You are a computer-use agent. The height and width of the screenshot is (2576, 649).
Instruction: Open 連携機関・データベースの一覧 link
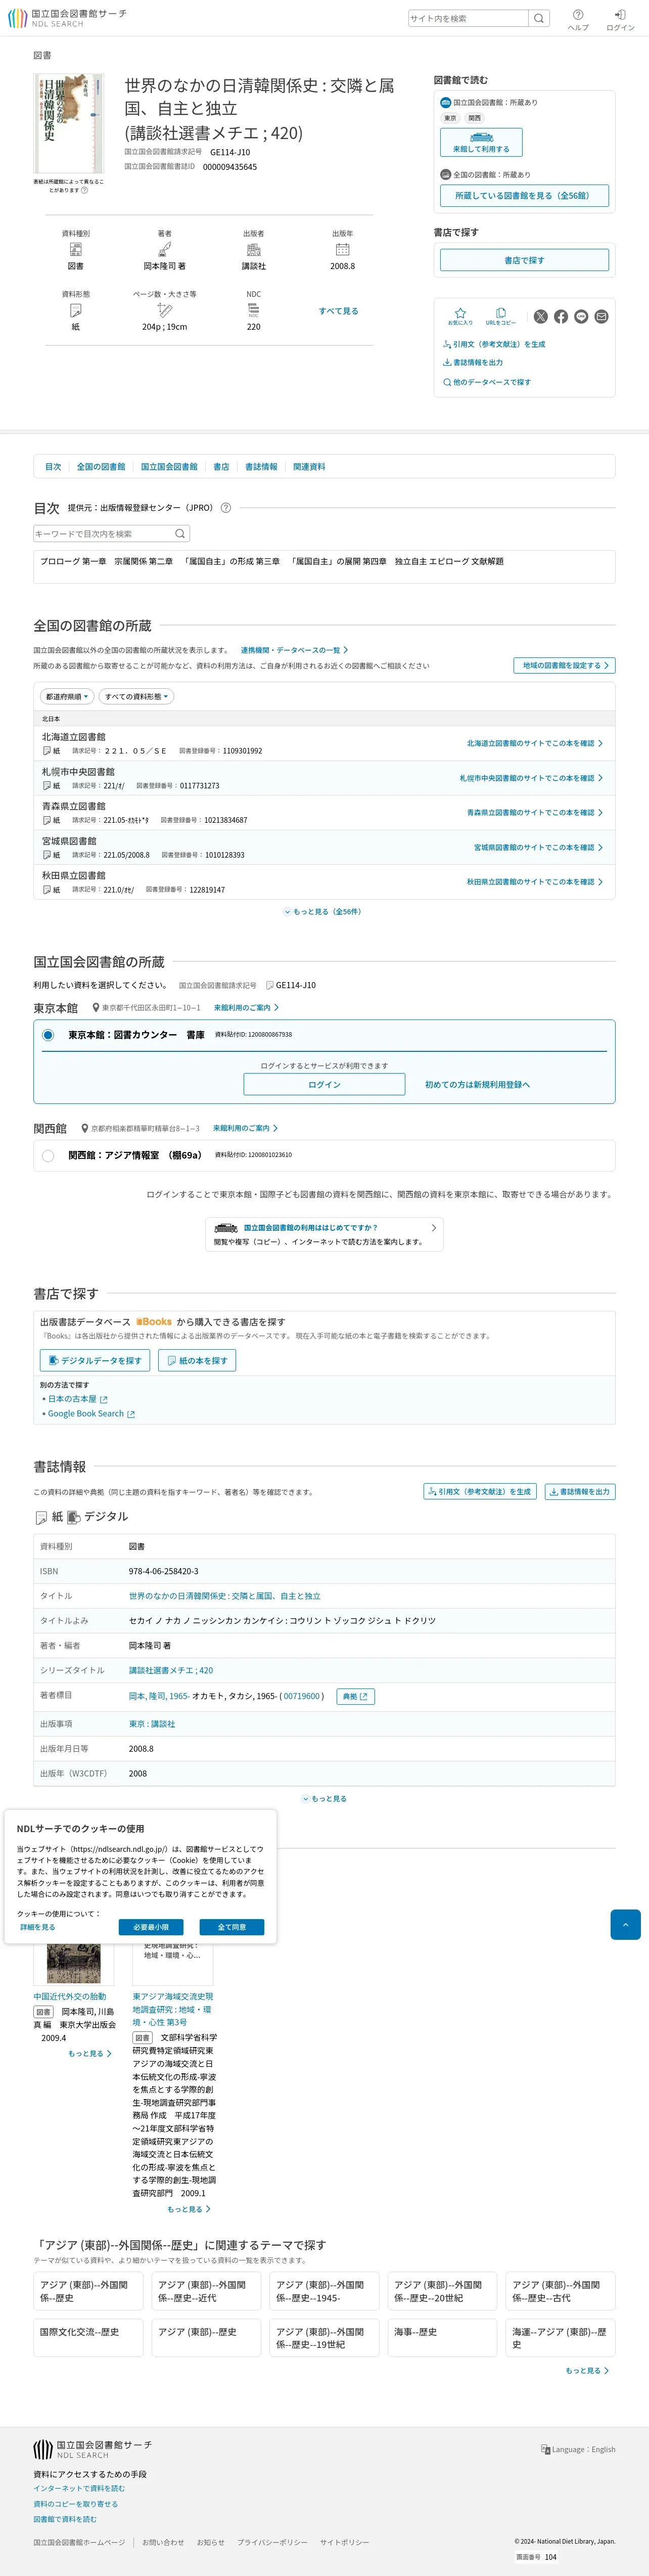tap(295, 650)
